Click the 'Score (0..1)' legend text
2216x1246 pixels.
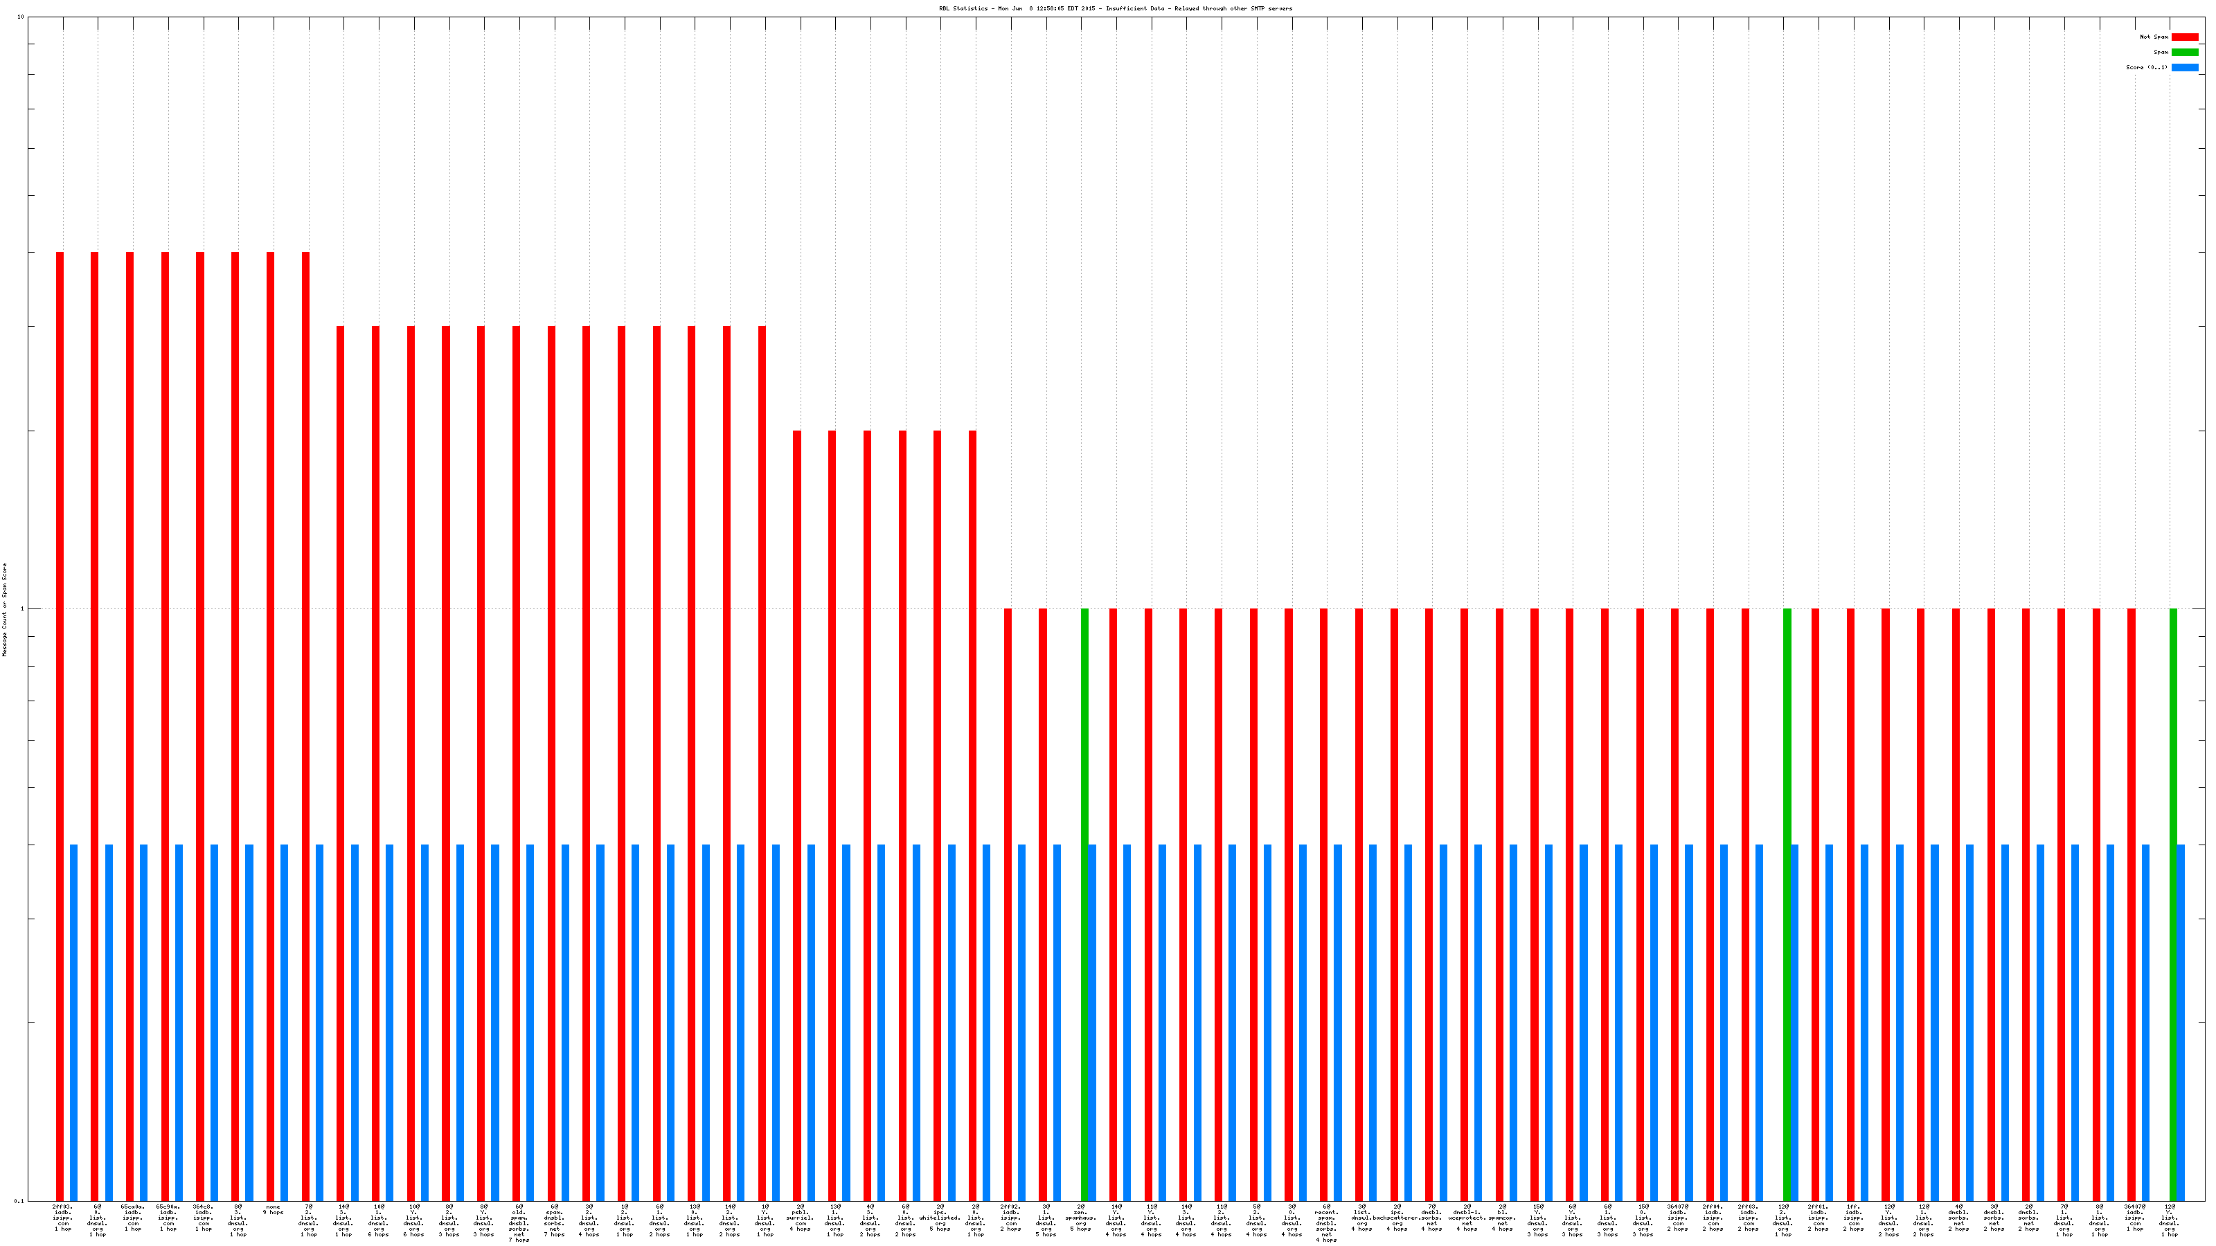click(x=2146, y=67)
